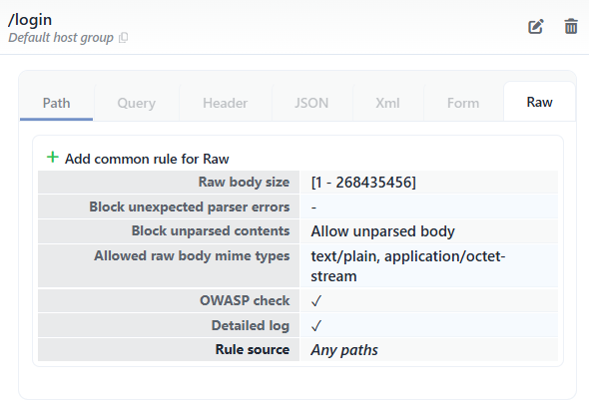Click the OWASP check checkmark value
Screen dimensions: 589x409
316,301
